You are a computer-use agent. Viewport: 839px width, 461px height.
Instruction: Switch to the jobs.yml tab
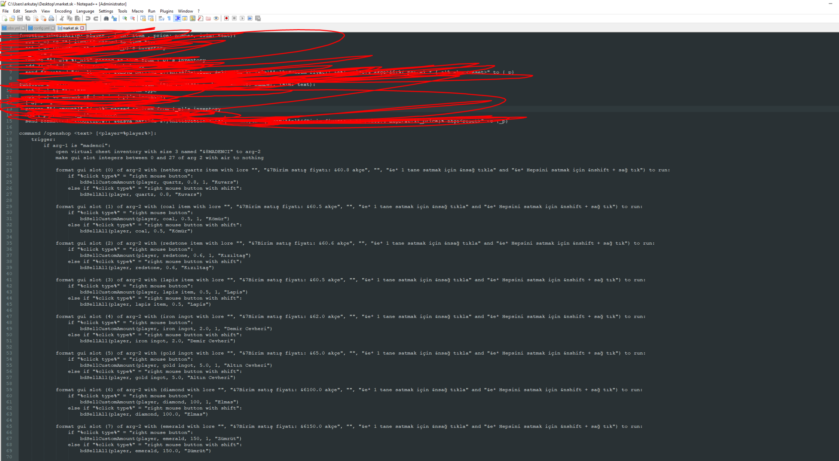coord(13,28)
